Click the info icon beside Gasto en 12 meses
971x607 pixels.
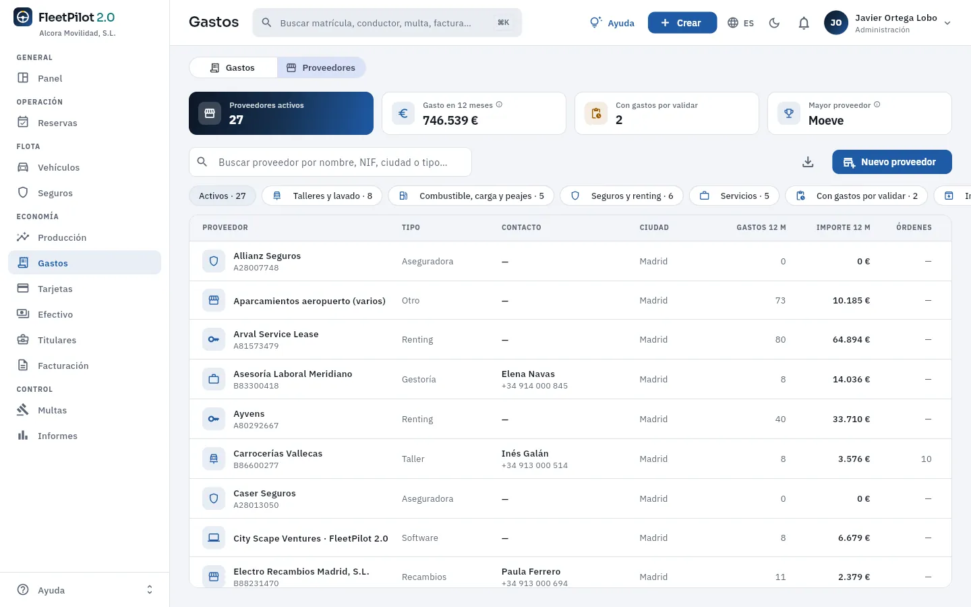tap(499, 105)
